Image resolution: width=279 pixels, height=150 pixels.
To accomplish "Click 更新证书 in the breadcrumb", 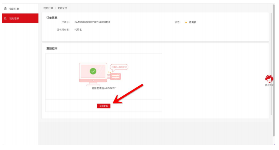I will pyautogui.click(x=62, y=8).
